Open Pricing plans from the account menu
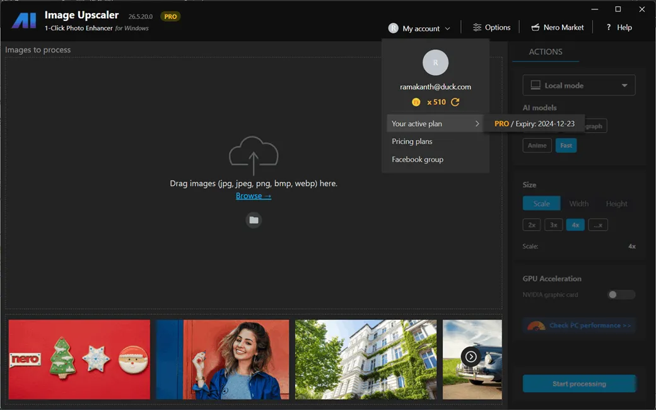 click(x=413, y=141)
